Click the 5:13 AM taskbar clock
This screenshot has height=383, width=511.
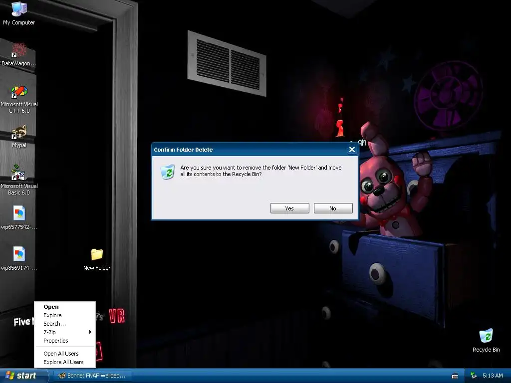pyautogui.click(x=493, y=376)
